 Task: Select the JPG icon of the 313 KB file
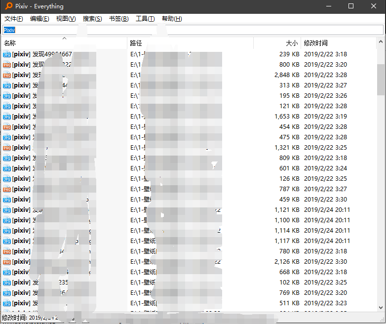tap(7, 85)
